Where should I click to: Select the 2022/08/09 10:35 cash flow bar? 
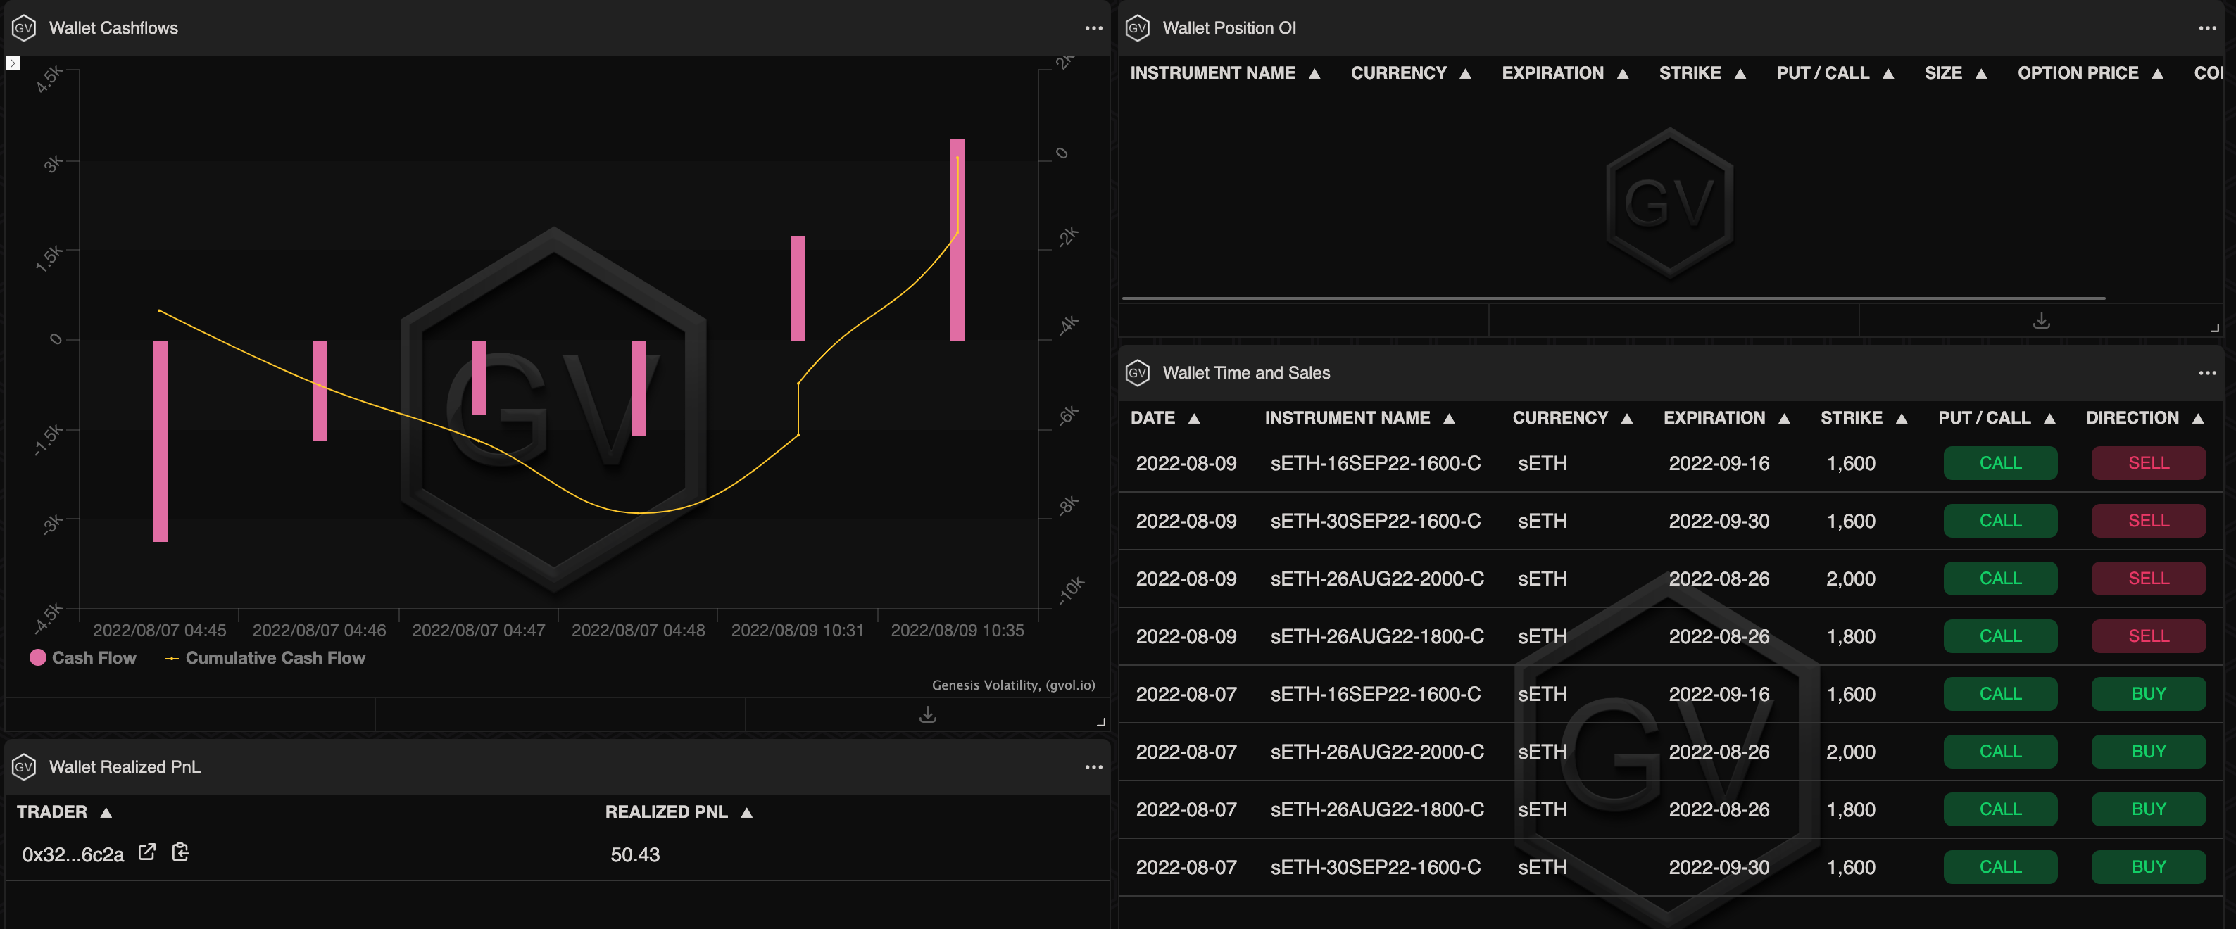957,239
